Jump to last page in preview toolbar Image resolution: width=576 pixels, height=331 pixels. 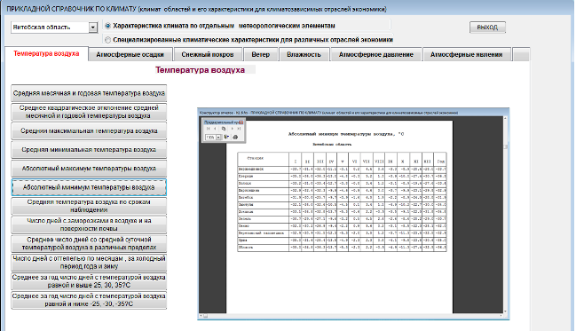[239, 129]
